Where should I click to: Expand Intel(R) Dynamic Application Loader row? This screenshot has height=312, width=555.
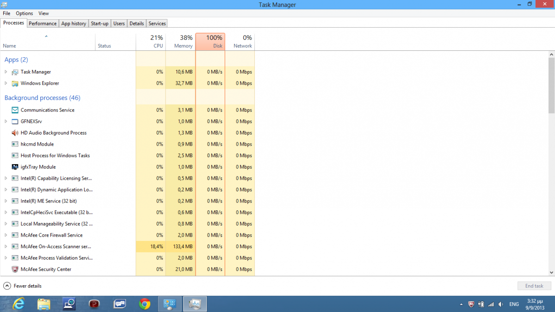pos(6,190)
